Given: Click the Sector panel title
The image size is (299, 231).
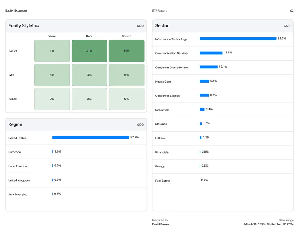Looking at the screenshot, I should pos(162,25).
